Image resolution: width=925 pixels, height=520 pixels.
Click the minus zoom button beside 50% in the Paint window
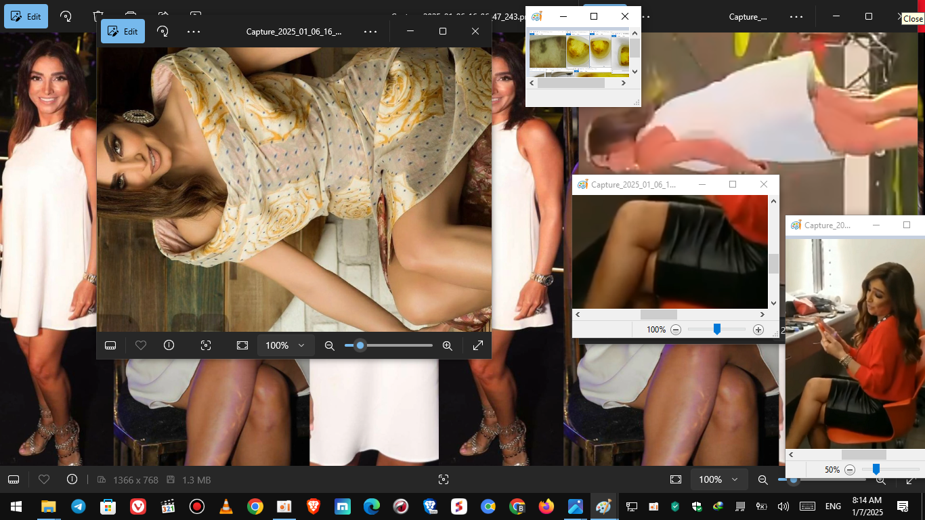click(850, 469)
